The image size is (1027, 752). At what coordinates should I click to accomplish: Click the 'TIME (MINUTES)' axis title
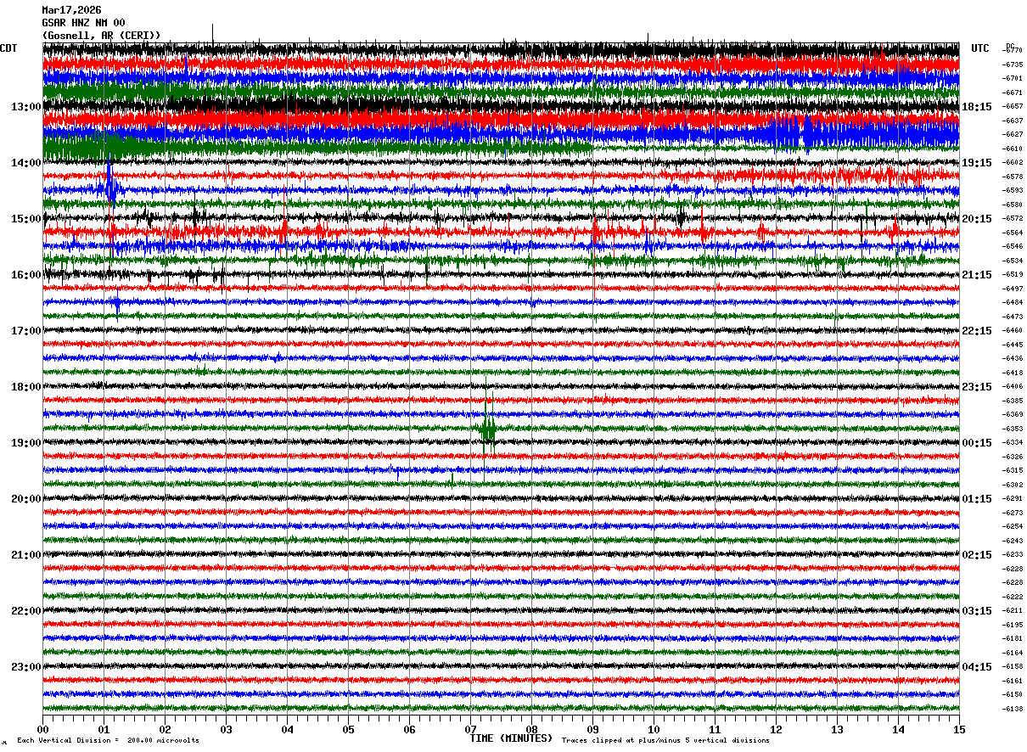pos(511,738)
